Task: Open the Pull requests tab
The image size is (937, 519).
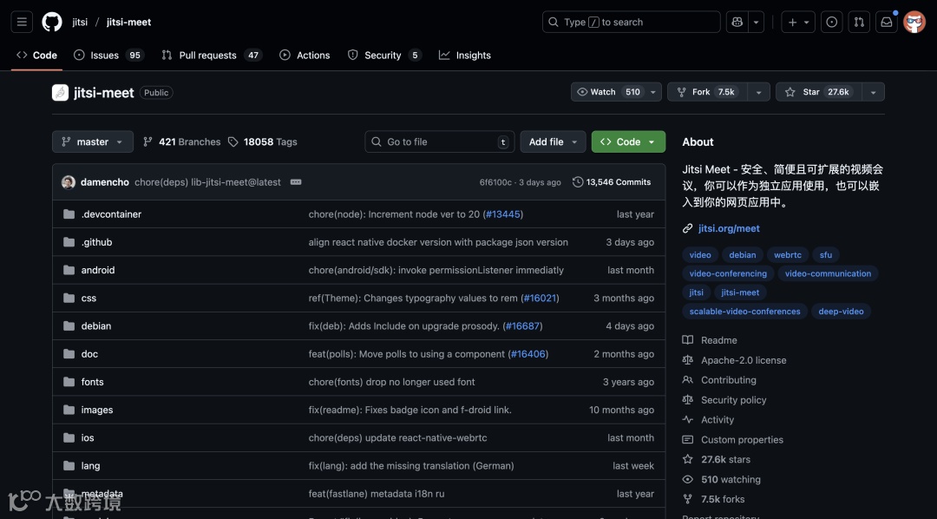Action: pos(212,55)
